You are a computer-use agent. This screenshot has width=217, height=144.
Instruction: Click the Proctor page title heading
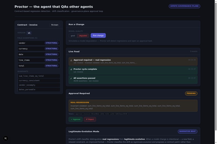coord(54,7)
